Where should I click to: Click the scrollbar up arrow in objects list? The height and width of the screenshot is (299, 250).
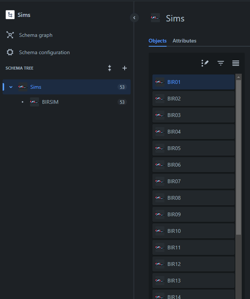pyautogui.click(x=238, y=77)
